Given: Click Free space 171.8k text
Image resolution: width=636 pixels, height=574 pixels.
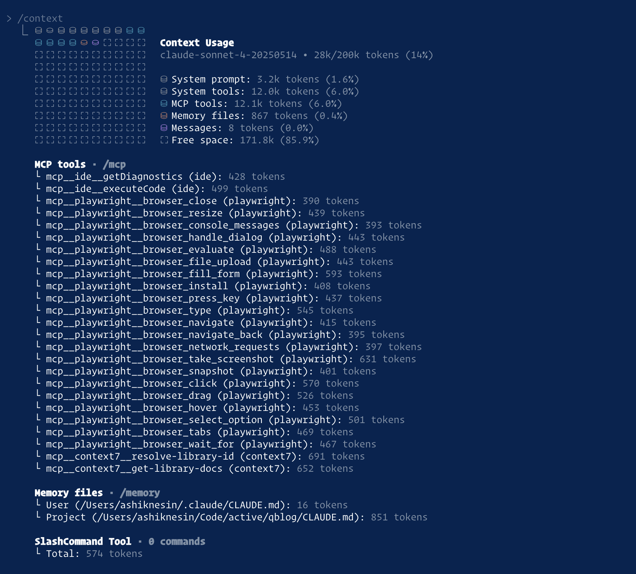Looking at the screenshot, I should click(x=245, y=140).
